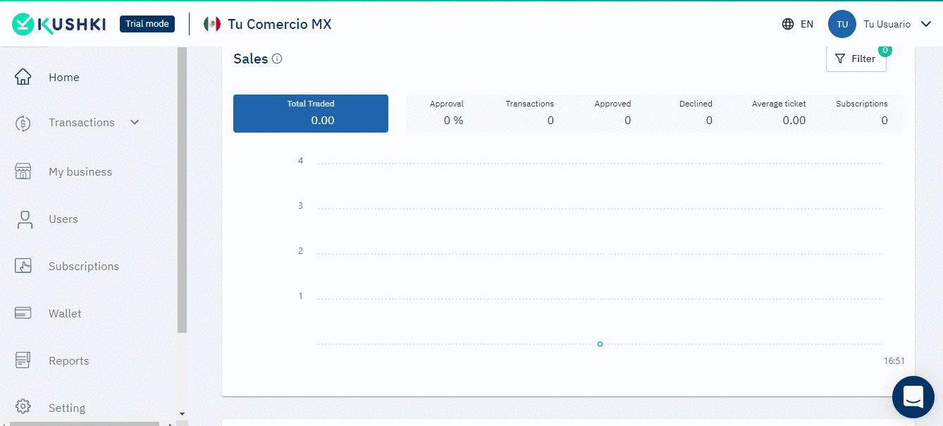Click the Reports document icon
943x426 pixels.
[x=23, y=360]
